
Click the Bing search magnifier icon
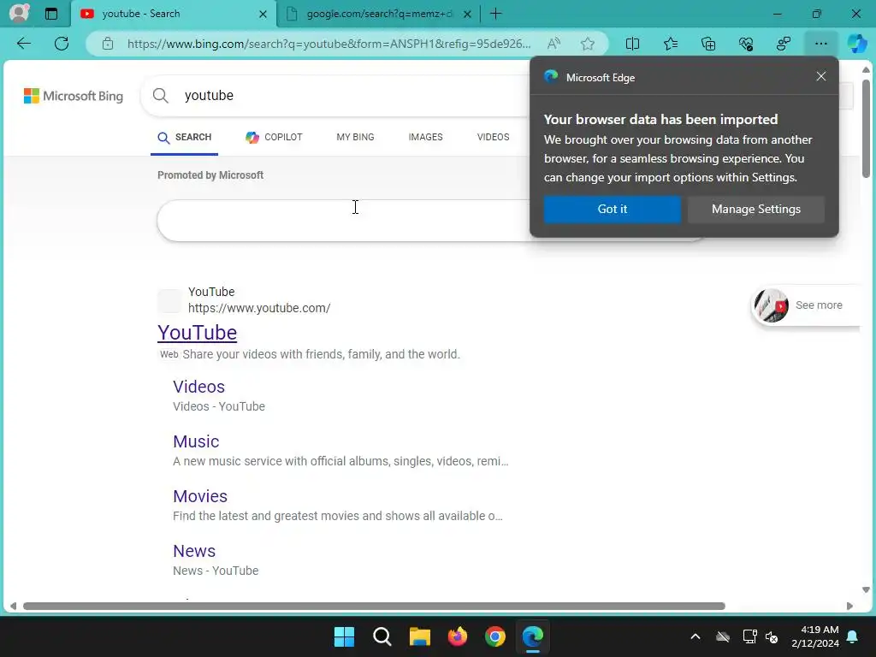(x=160, y=96)
